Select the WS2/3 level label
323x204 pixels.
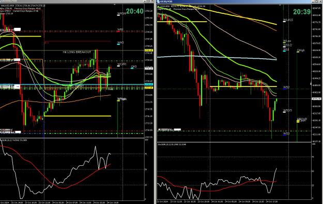[287, 111]
